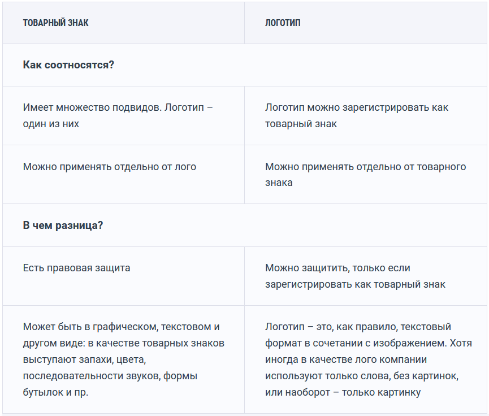Select the "Как соотносятся?" section heading row
The width and height of the screenshot is (489, 416).
click(x=68, y=65)
